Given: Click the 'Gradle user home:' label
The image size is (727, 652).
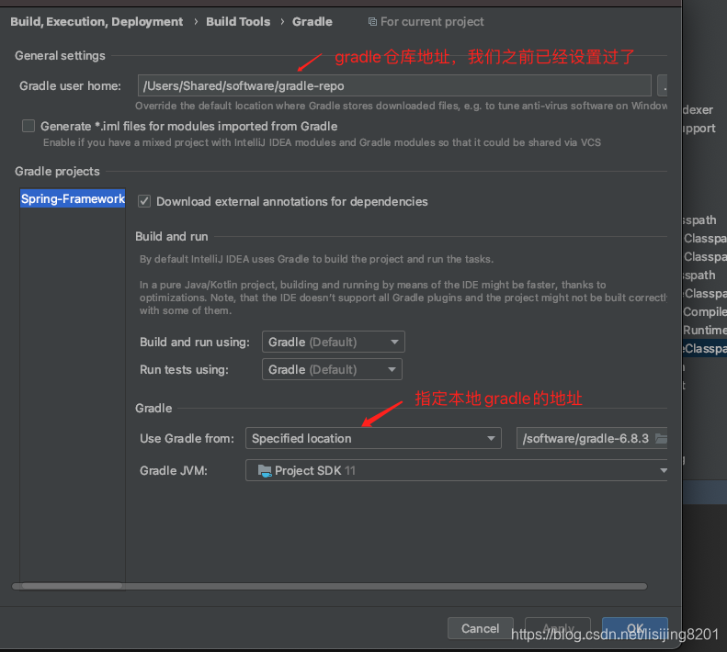Looking at the screenshot, I should (70, 85).
